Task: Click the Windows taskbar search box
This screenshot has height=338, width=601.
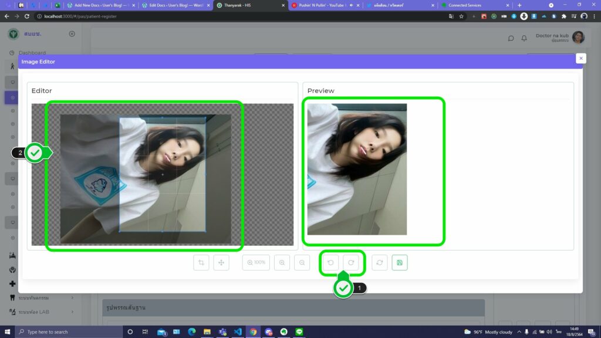Action: click(x=67, y=332)
